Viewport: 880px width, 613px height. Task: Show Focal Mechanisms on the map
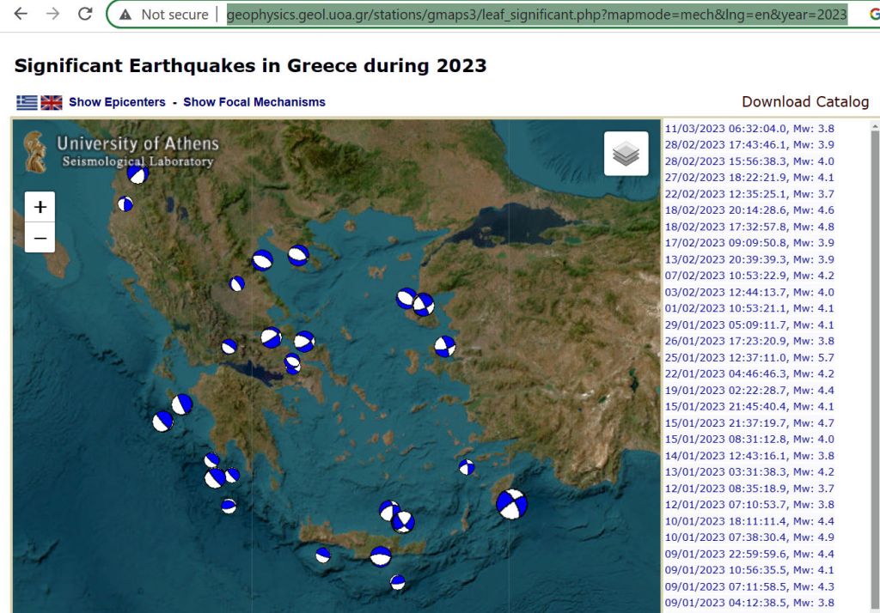[x=254, y=102]
